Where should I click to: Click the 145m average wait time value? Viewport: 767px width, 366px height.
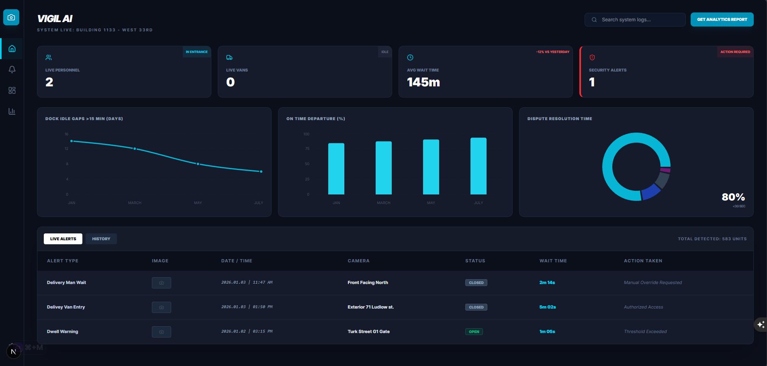click(x=423, y=82)
